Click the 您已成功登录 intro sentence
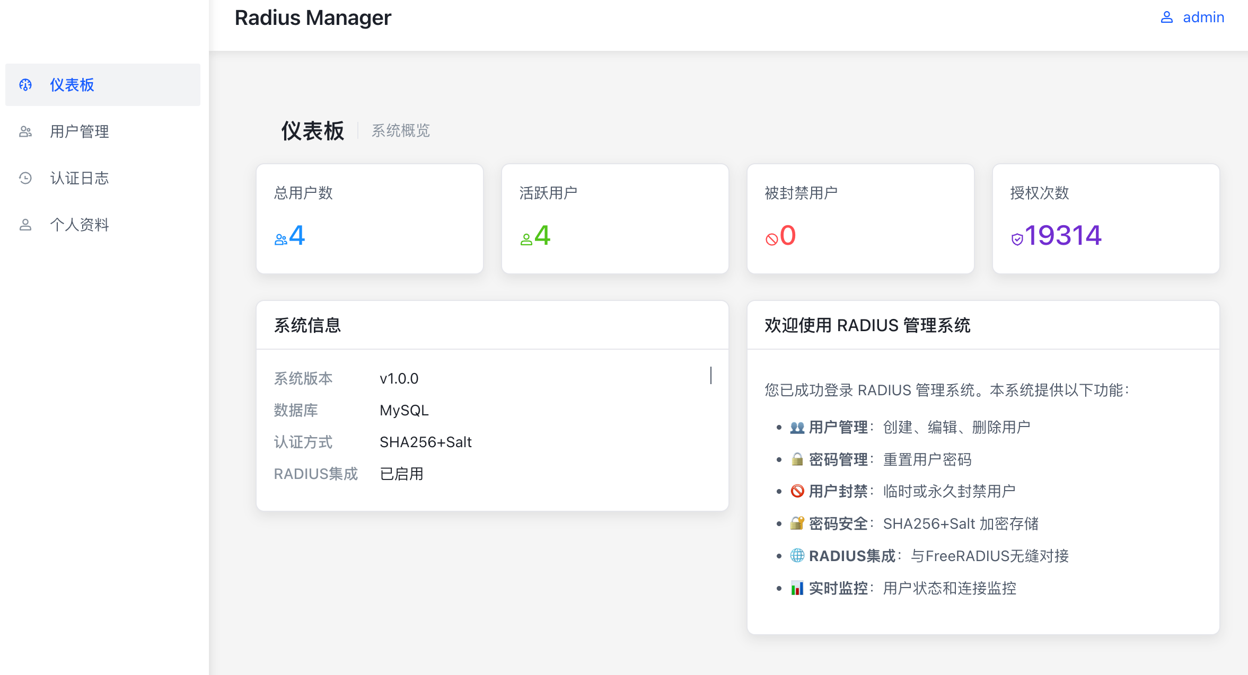Screen dimensions: 1248x675 click(x=948, y=390)
